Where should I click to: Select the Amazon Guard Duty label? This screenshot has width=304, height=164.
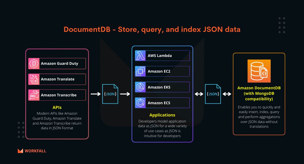[x=59, y=63]
